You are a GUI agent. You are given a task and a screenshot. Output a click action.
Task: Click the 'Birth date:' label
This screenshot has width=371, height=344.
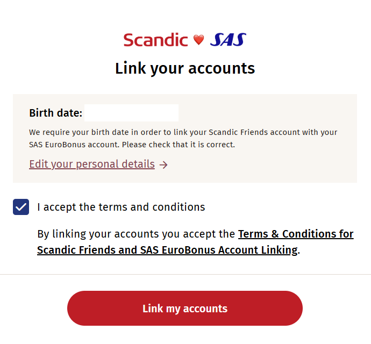[55, 113]
